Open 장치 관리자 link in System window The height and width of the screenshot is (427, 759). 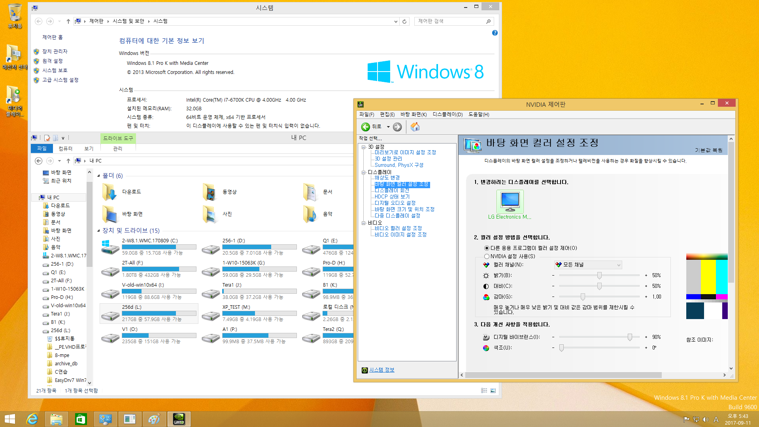[x=55, y=52]
